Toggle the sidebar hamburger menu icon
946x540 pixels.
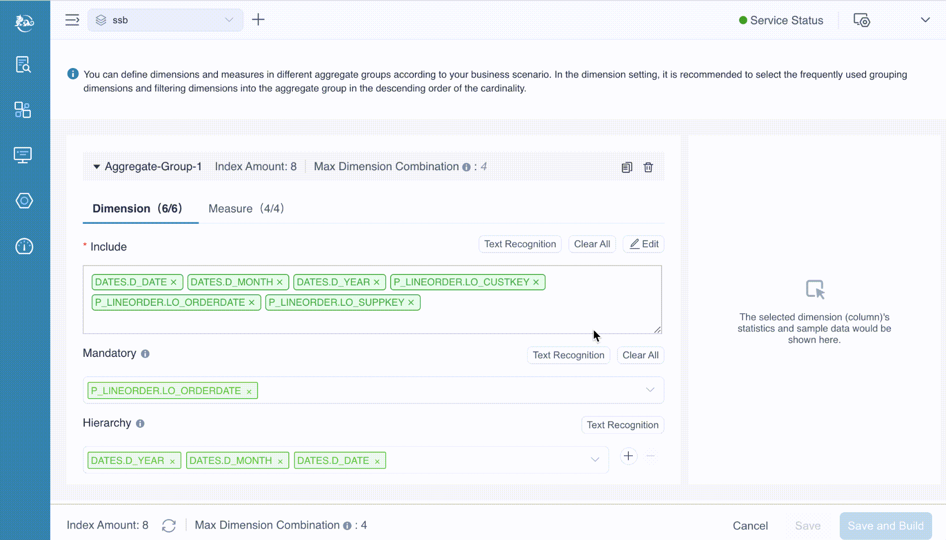click(72, 20)
